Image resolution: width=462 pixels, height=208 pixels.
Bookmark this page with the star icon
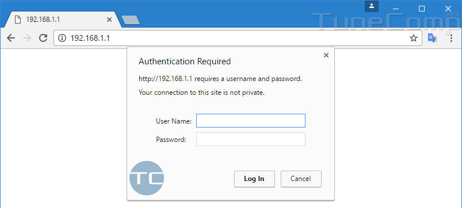pos(414,38)
